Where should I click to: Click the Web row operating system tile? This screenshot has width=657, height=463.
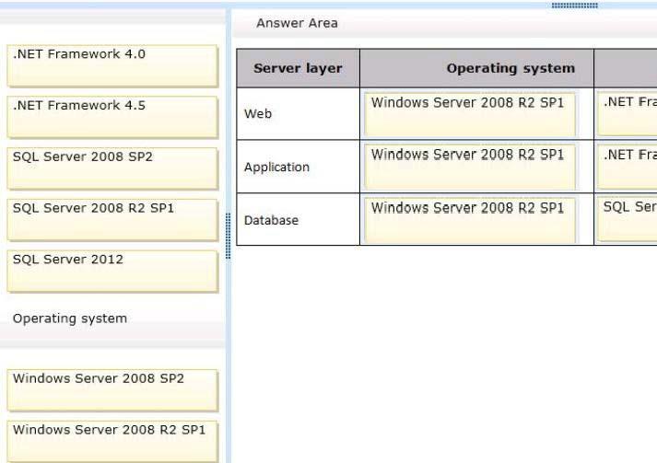point(470,114)
